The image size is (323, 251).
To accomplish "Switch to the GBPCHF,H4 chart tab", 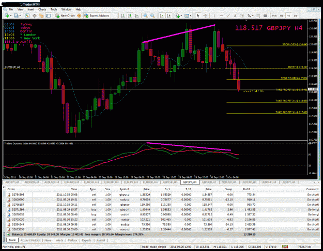I will [171, 182].
